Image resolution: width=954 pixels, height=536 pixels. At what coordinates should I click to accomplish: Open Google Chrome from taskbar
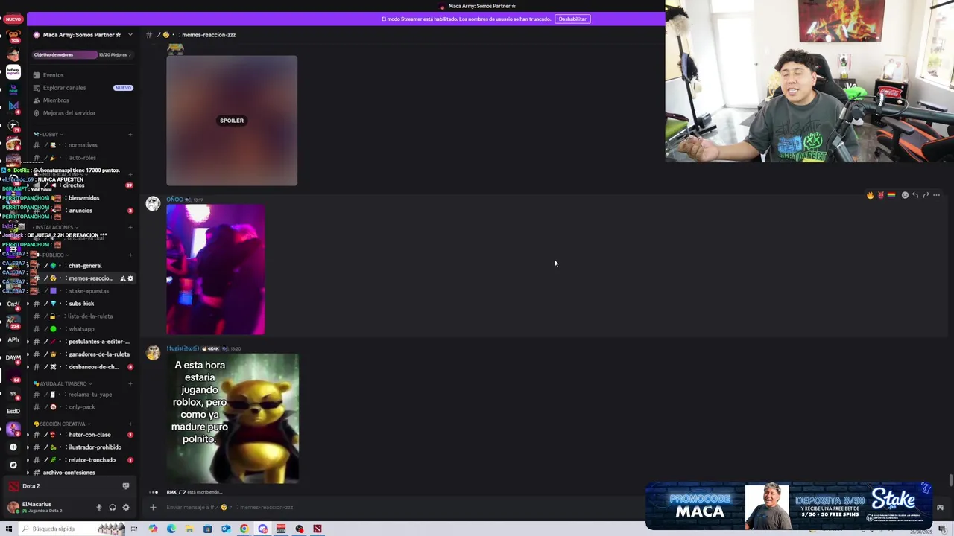(x=244, y=529)
